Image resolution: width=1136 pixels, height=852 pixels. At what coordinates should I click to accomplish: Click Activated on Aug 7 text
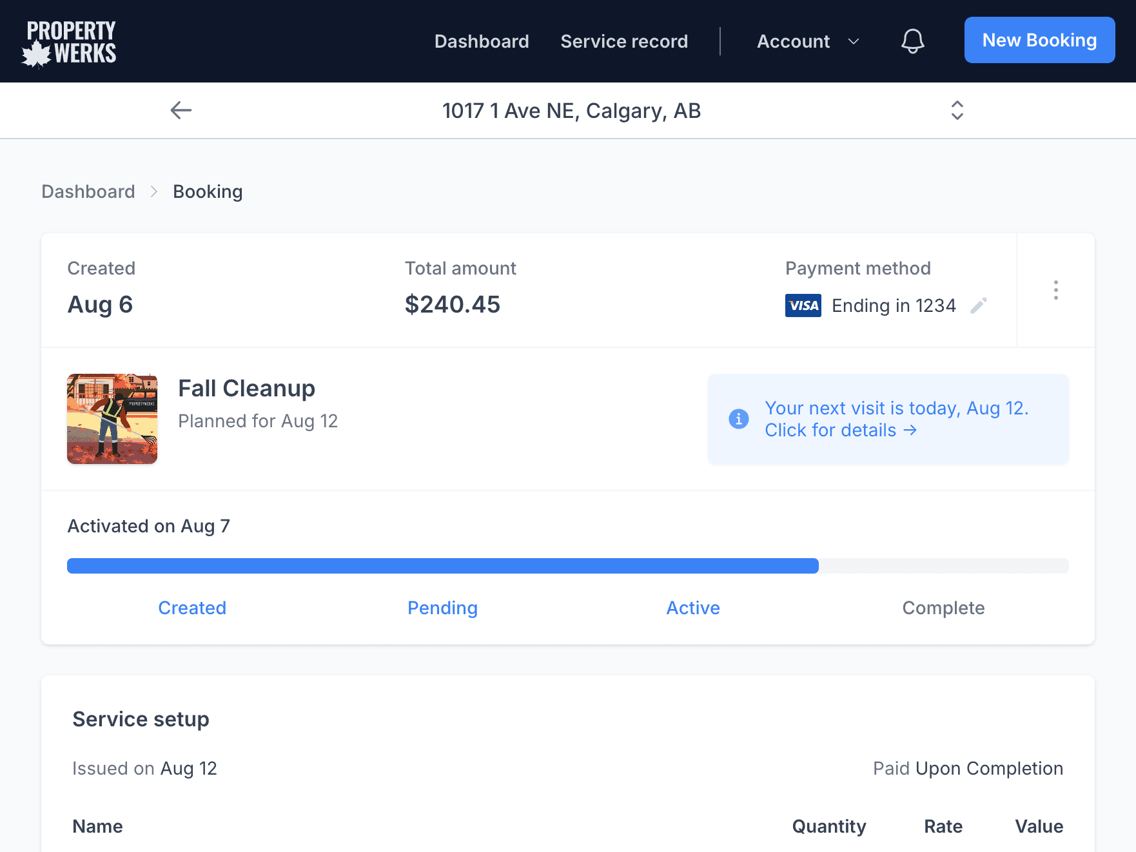coord(148,526)
